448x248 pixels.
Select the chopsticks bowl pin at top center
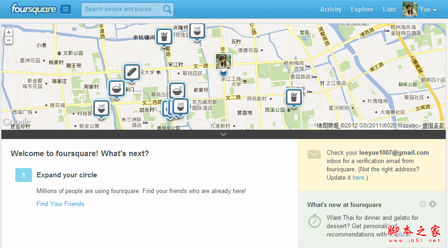tap(197, 30)
